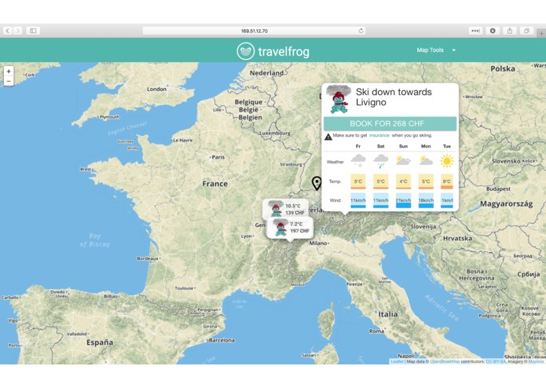546x388 pixels.
Task: Open the share icon in the browser toolbar
Action: [x=510, y=31]
